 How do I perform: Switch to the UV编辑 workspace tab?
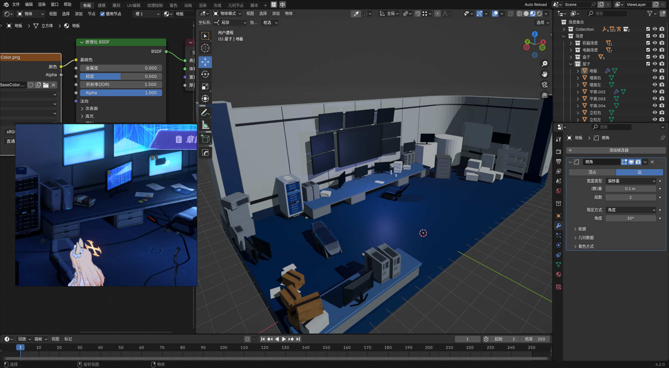tap(133, 5)
